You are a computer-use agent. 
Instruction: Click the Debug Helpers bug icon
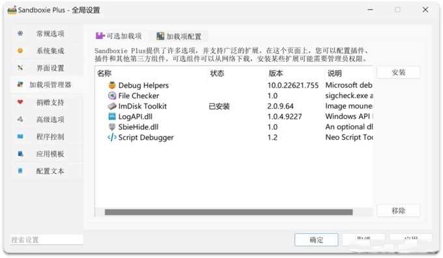[x=112, y=85]
